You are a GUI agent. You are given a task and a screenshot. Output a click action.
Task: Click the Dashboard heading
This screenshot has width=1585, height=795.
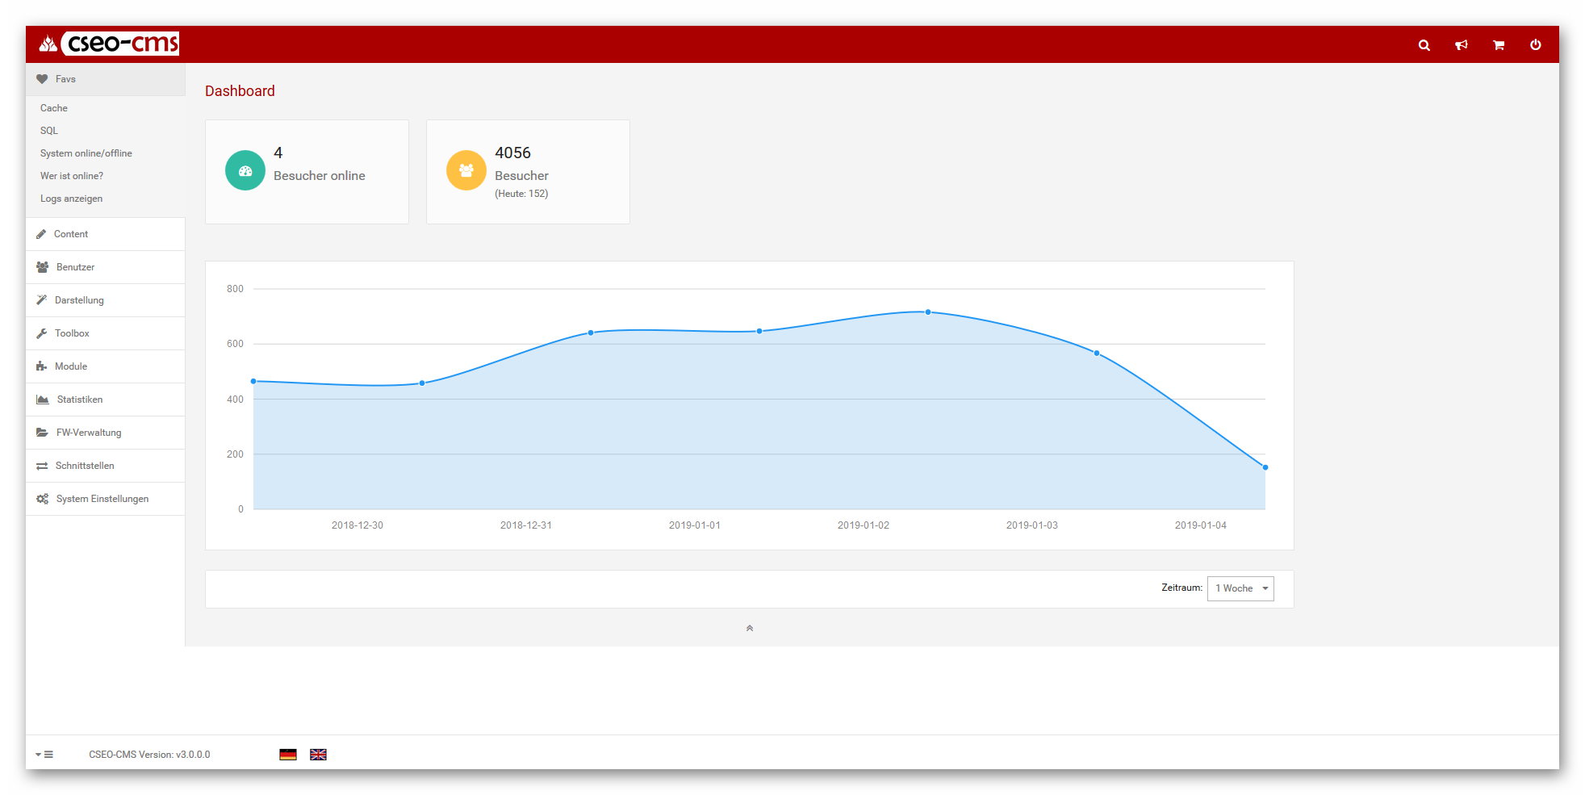coord(240,91)
